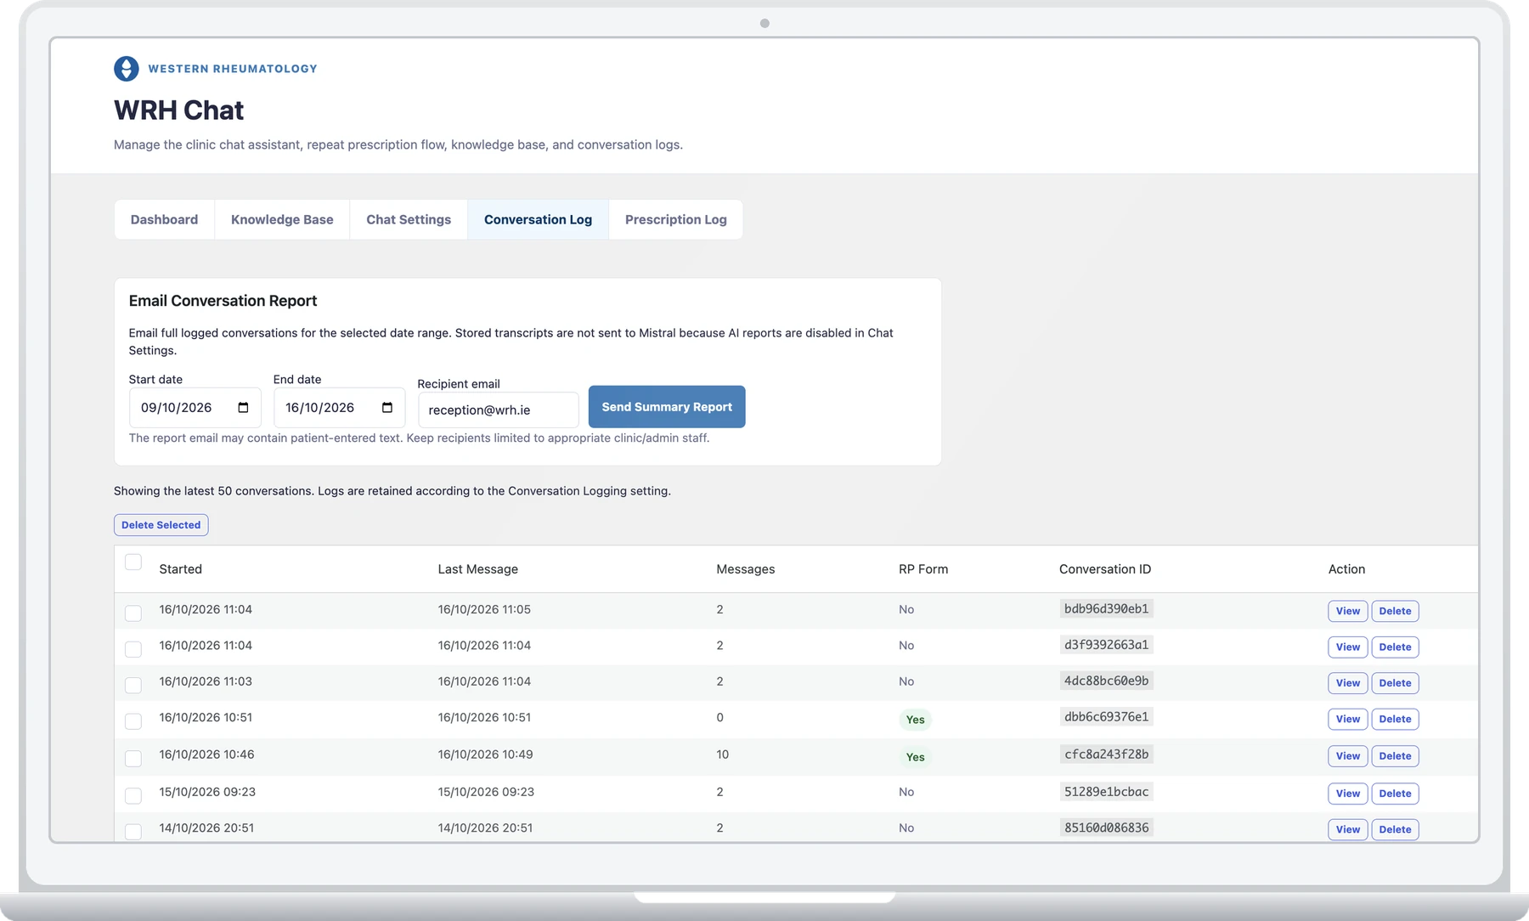Screen dimensions: 1529x921
Task: Delete conversation dbb6c69376e1
Action: click(1395, 719)
